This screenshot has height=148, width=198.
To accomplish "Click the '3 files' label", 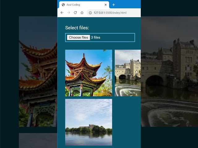I will pyautogui.click(x=96, y=37).
